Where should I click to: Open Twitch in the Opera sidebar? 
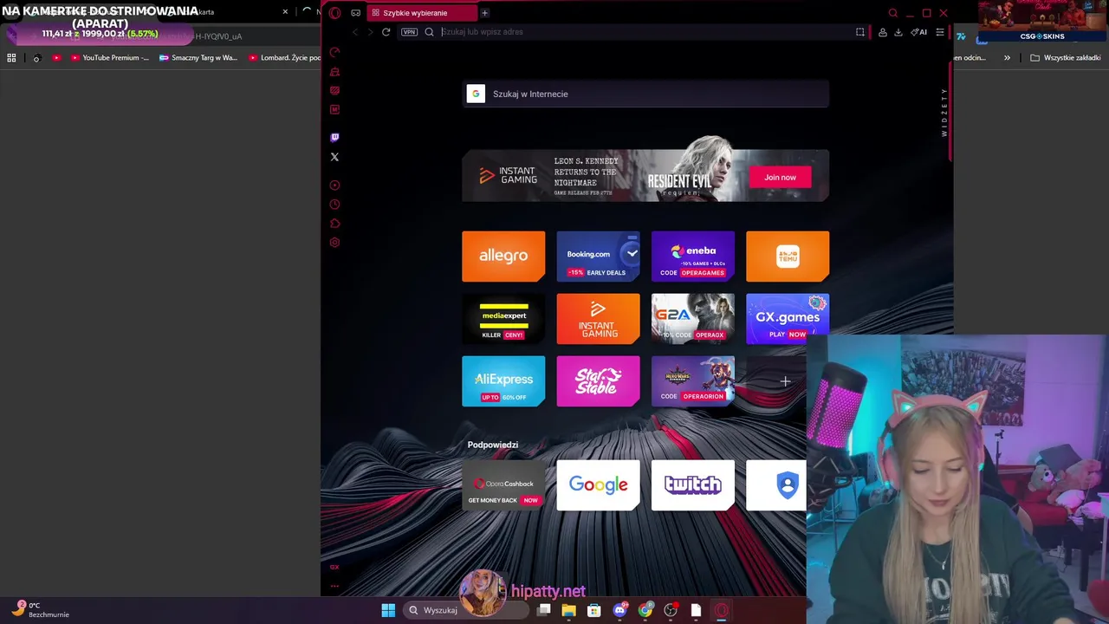point(334,137)
